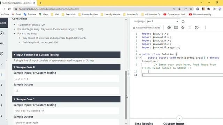Image resolution: width=223 pixels, height=125 pixels.
Task: Open the Mail bookmark folder
Action: click(55, 14)
